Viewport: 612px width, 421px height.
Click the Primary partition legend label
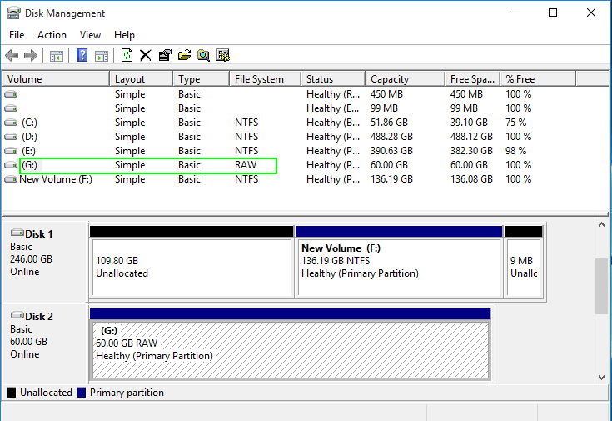[x=127, y=393]
